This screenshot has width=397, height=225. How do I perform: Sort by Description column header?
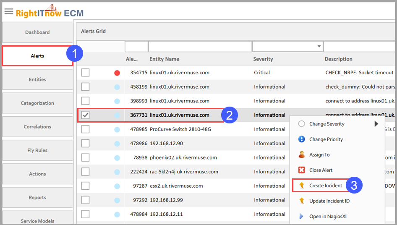339,59
